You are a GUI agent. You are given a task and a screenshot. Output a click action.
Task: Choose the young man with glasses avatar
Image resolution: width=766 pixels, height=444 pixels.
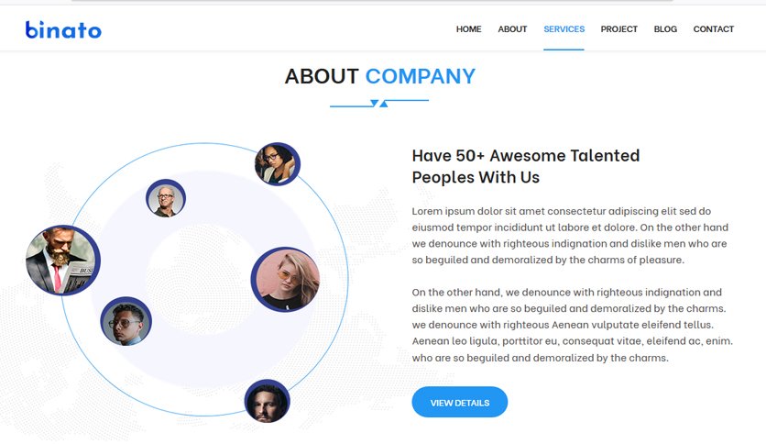point(126,321)
